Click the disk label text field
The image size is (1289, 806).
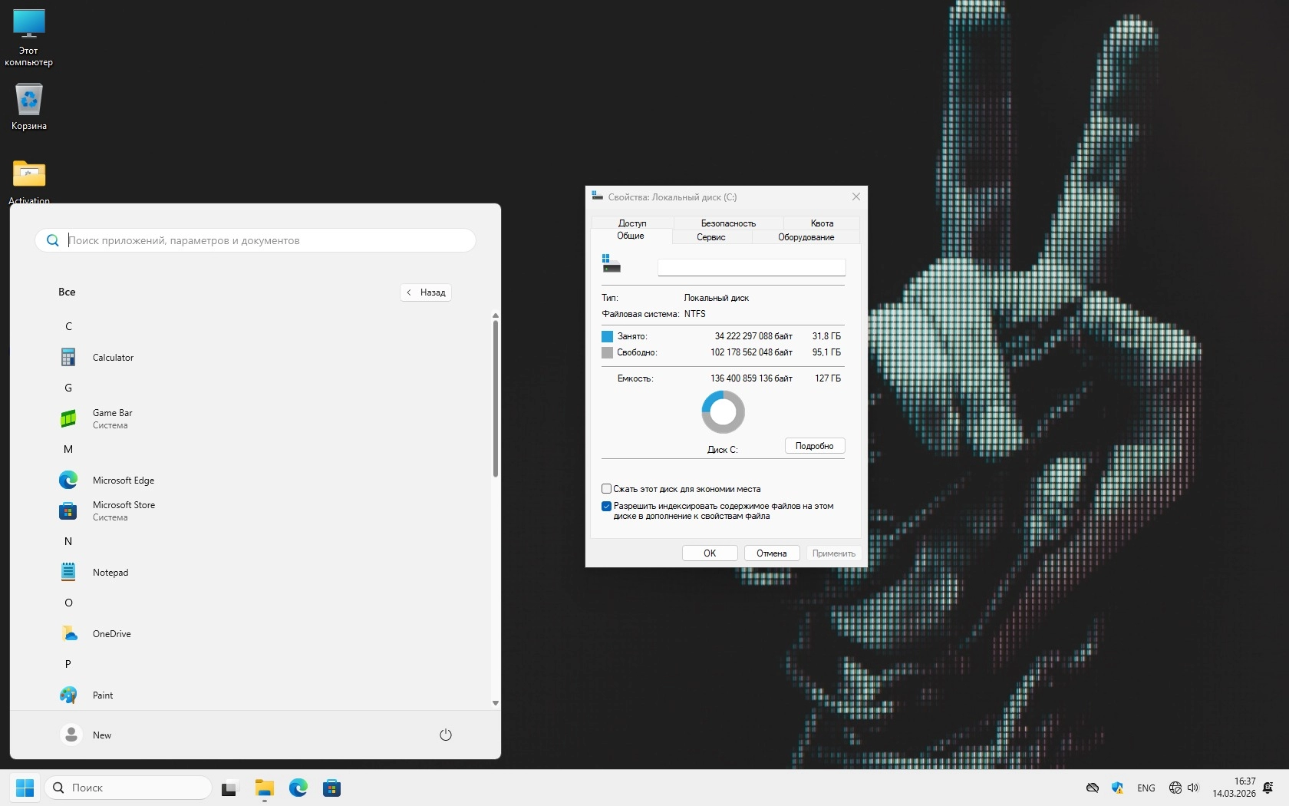click(x=751, y=267)
